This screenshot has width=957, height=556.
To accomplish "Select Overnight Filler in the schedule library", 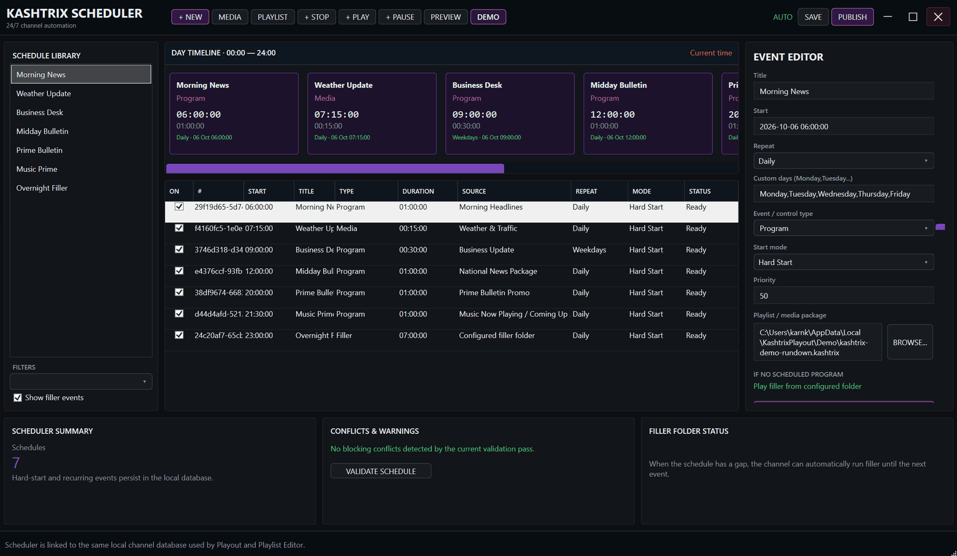I will click(x=81, y=188).
